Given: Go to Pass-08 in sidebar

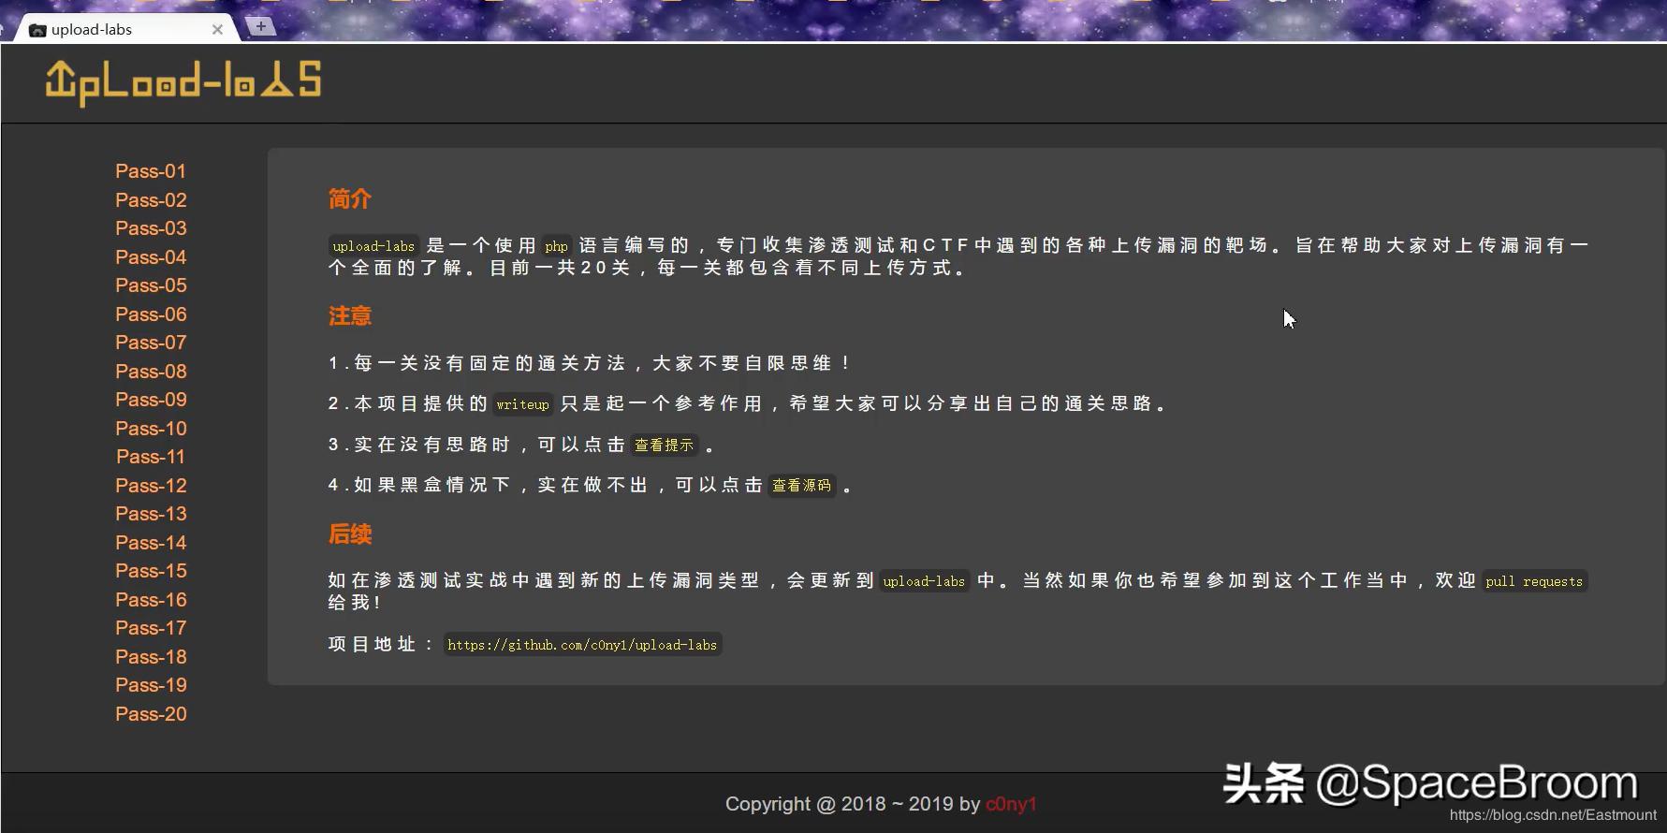Looking at the screenshot, I should (x=151, y=372).
